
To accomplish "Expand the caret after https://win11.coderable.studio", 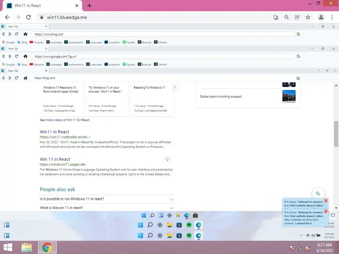I will 89,137.
